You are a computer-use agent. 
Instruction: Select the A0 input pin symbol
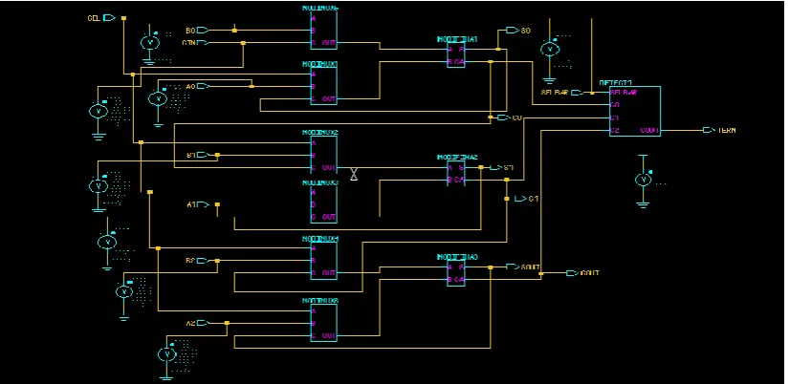(203, 87)
